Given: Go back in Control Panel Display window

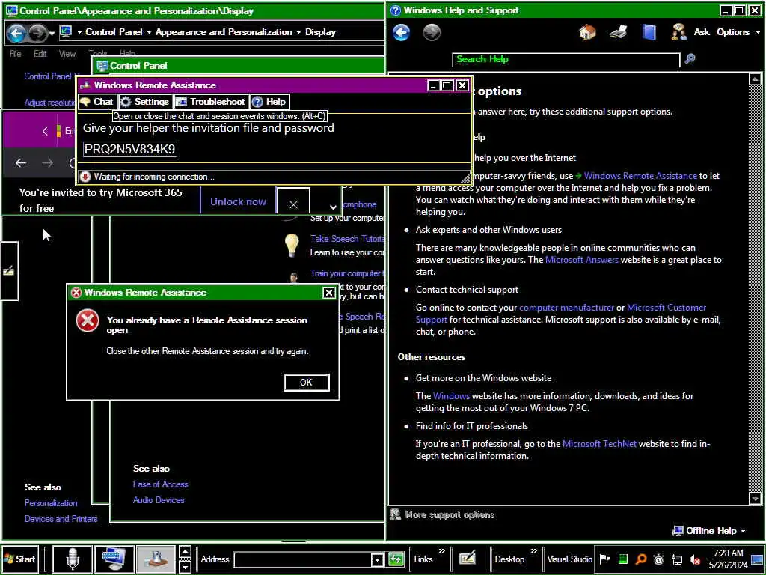Looking at the screenshot, I should 16,33.
